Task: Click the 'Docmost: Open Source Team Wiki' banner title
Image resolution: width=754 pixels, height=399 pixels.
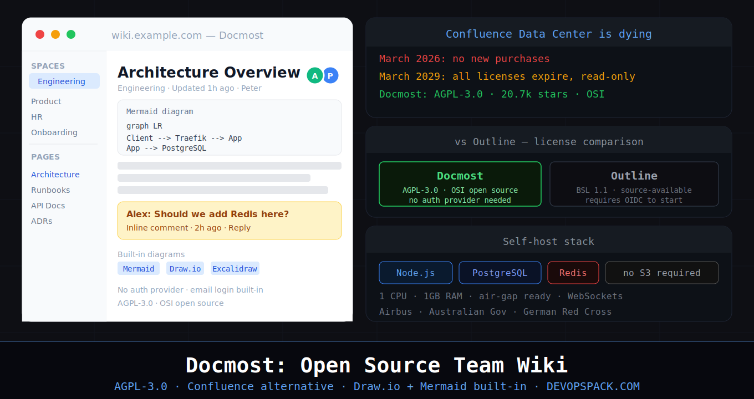Action: point(377,365)
